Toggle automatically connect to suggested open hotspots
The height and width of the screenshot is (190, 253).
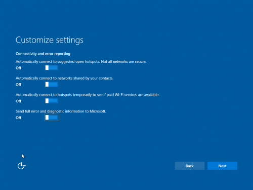[52, 68]
